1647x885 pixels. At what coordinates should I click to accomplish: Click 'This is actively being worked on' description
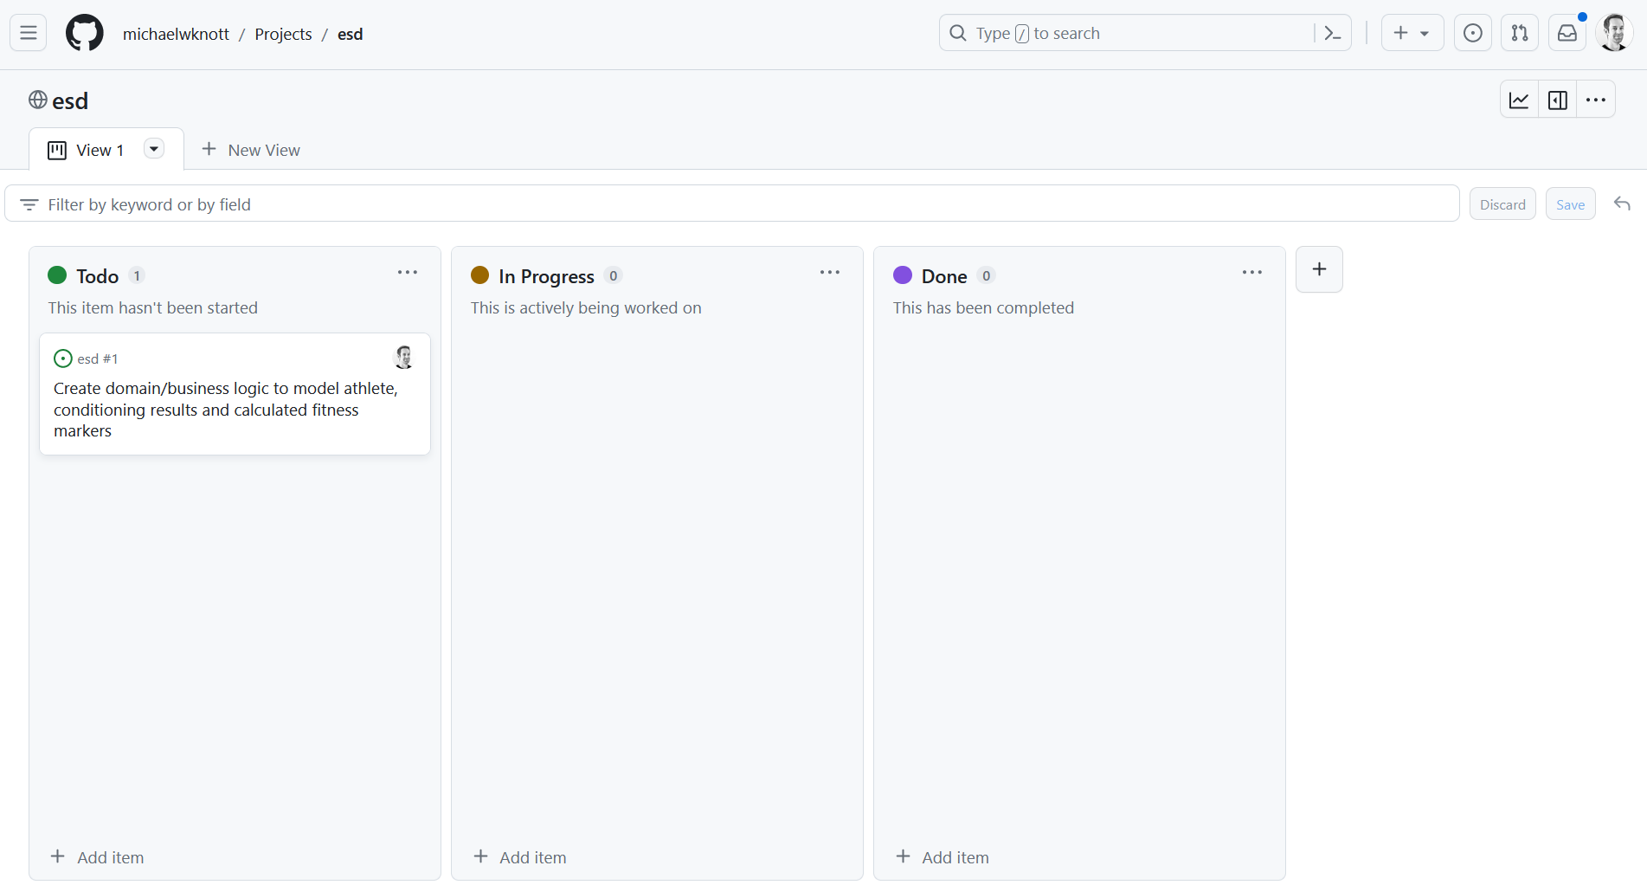[x=586, y=307]
